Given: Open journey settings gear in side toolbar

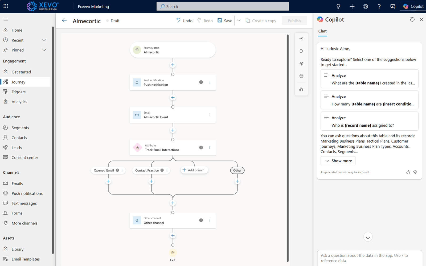Looking at the screenshot, I should (301, 76).
